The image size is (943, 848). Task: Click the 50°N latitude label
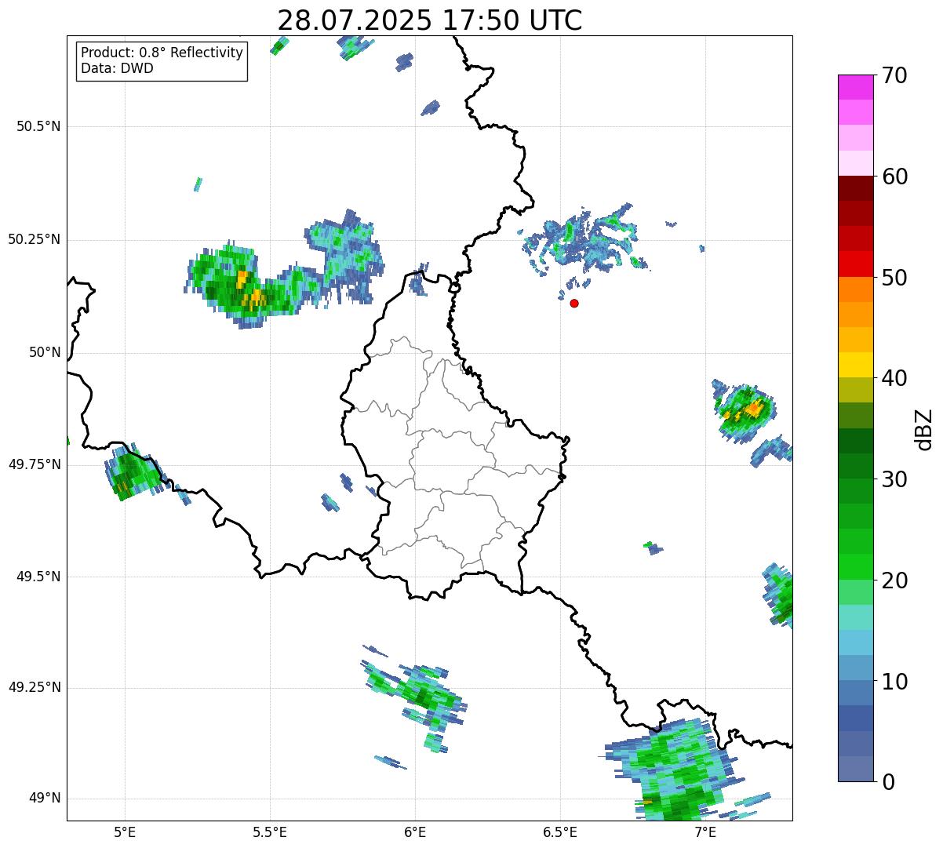click(45, 352)
